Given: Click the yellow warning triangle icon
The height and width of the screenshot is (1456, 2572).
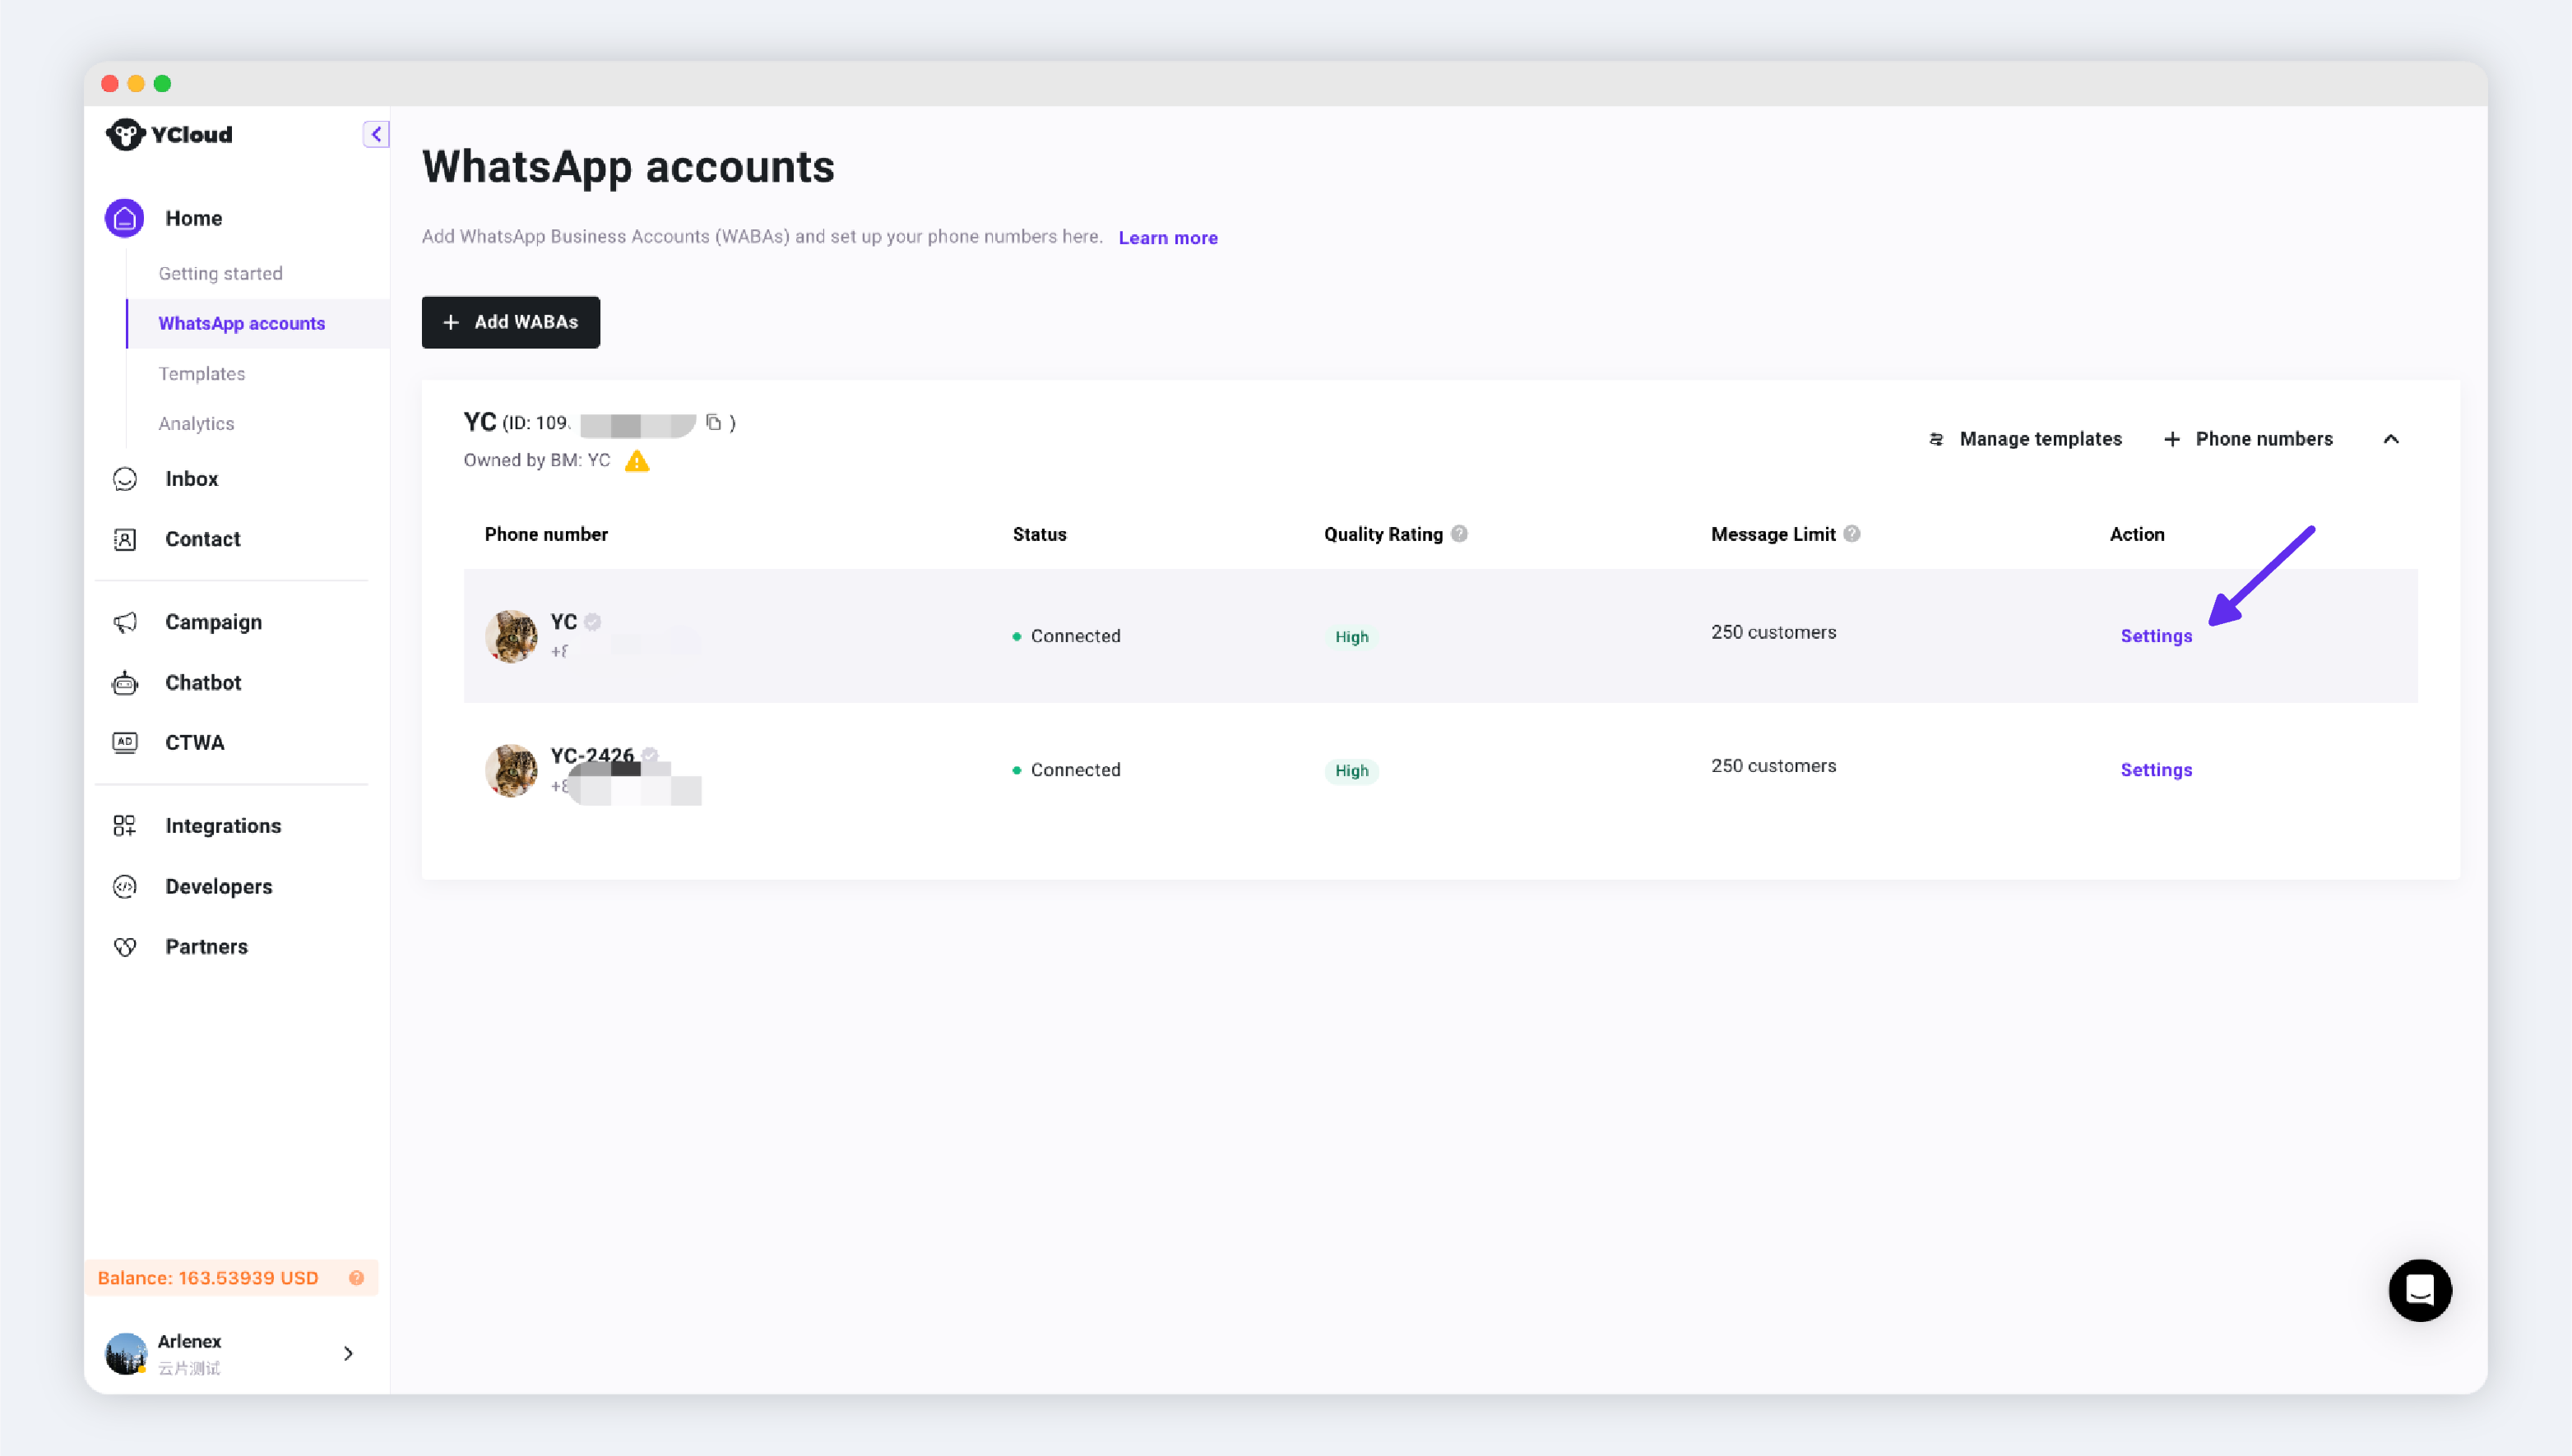Looking at the screenshot, I should [637, 461].
